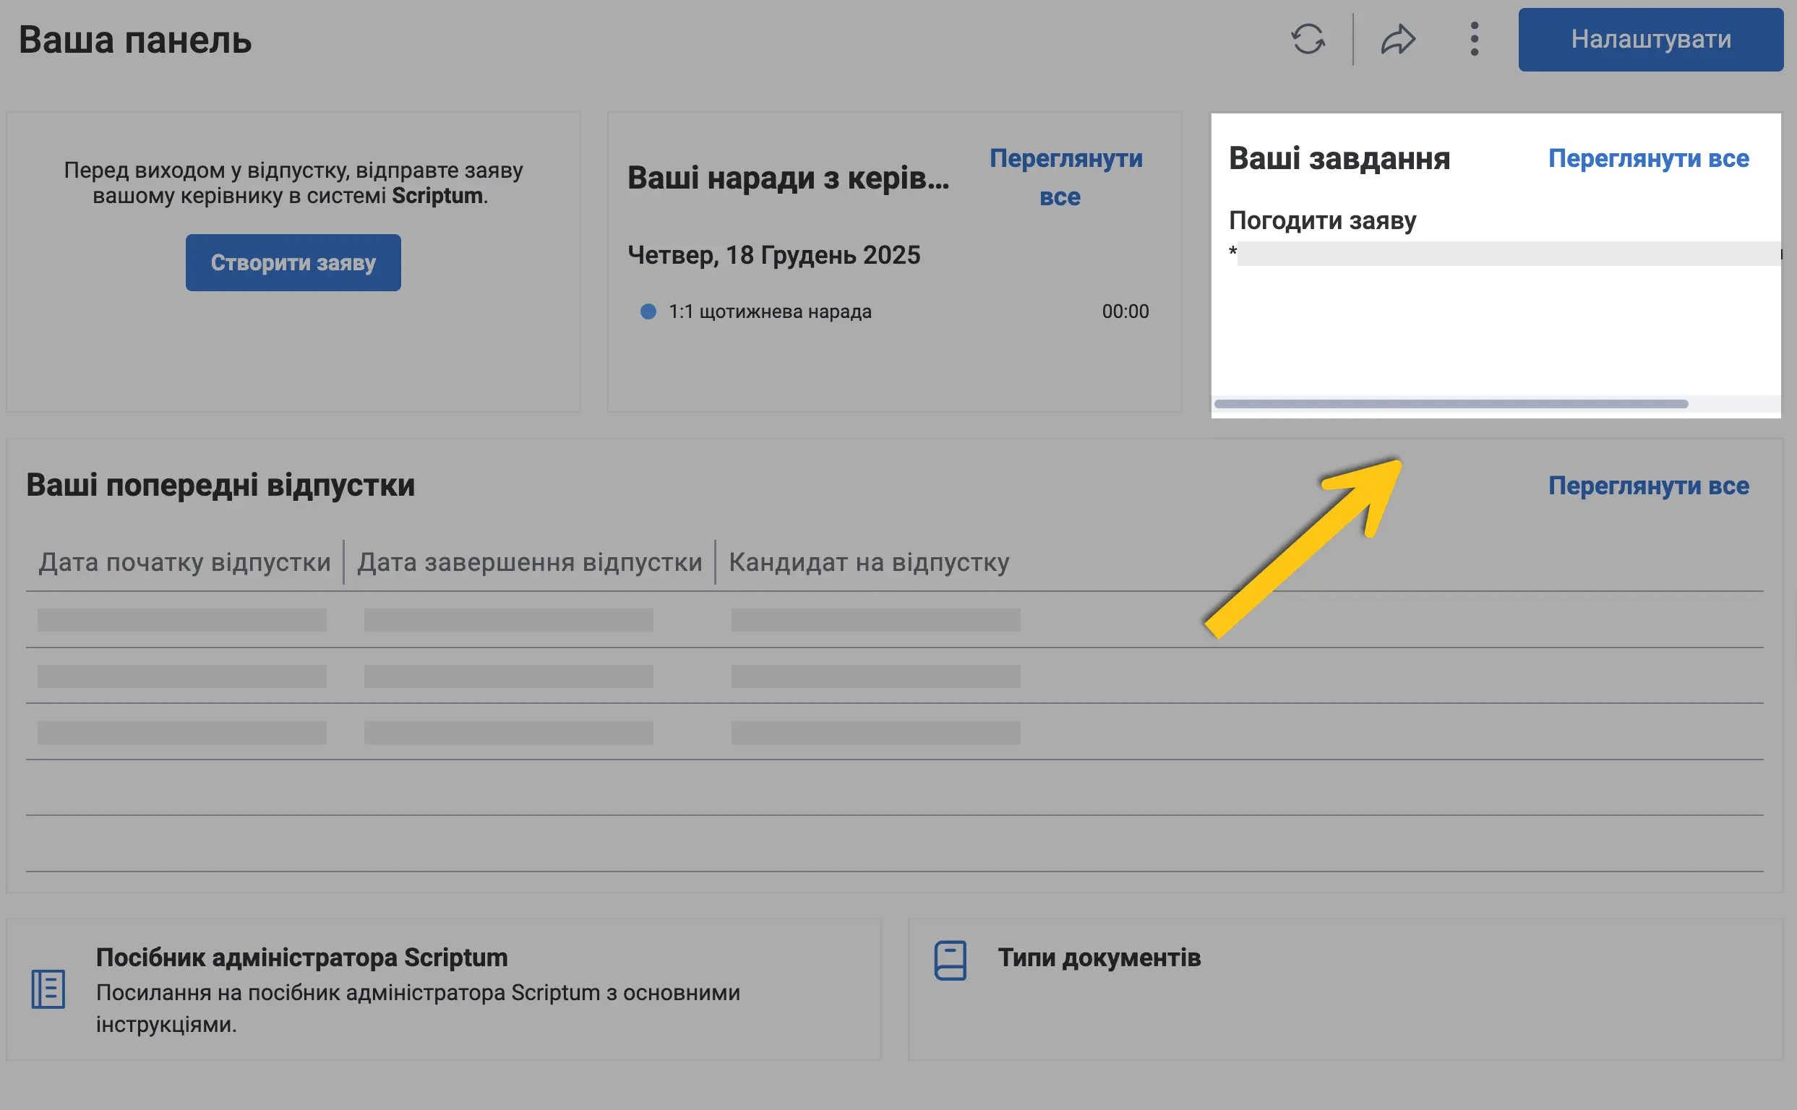1797x1110 pixels.
Task: Click the book icon beside Типи документів
Action: point(950,960)
